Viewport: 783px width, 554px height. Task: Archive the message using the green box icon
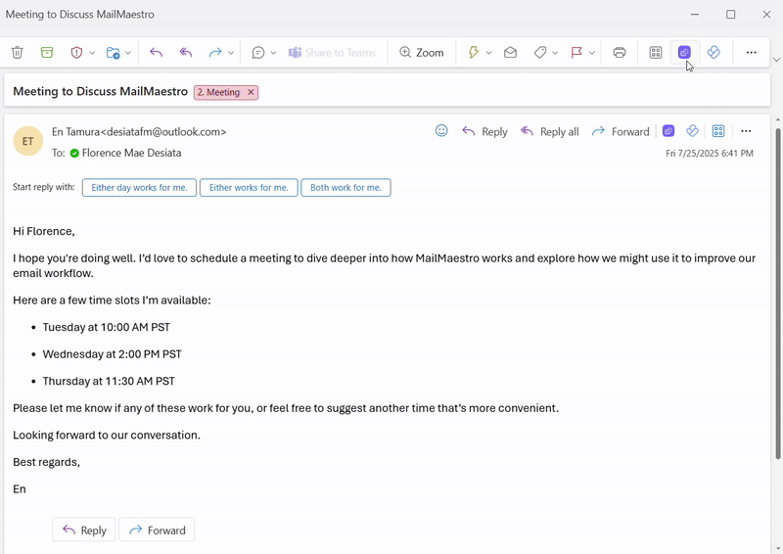[47, 52]
